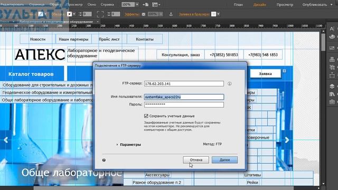The image size is (338, 190).
Task: Click the scroll down arrow on canvas
Action: coord(323,184)
